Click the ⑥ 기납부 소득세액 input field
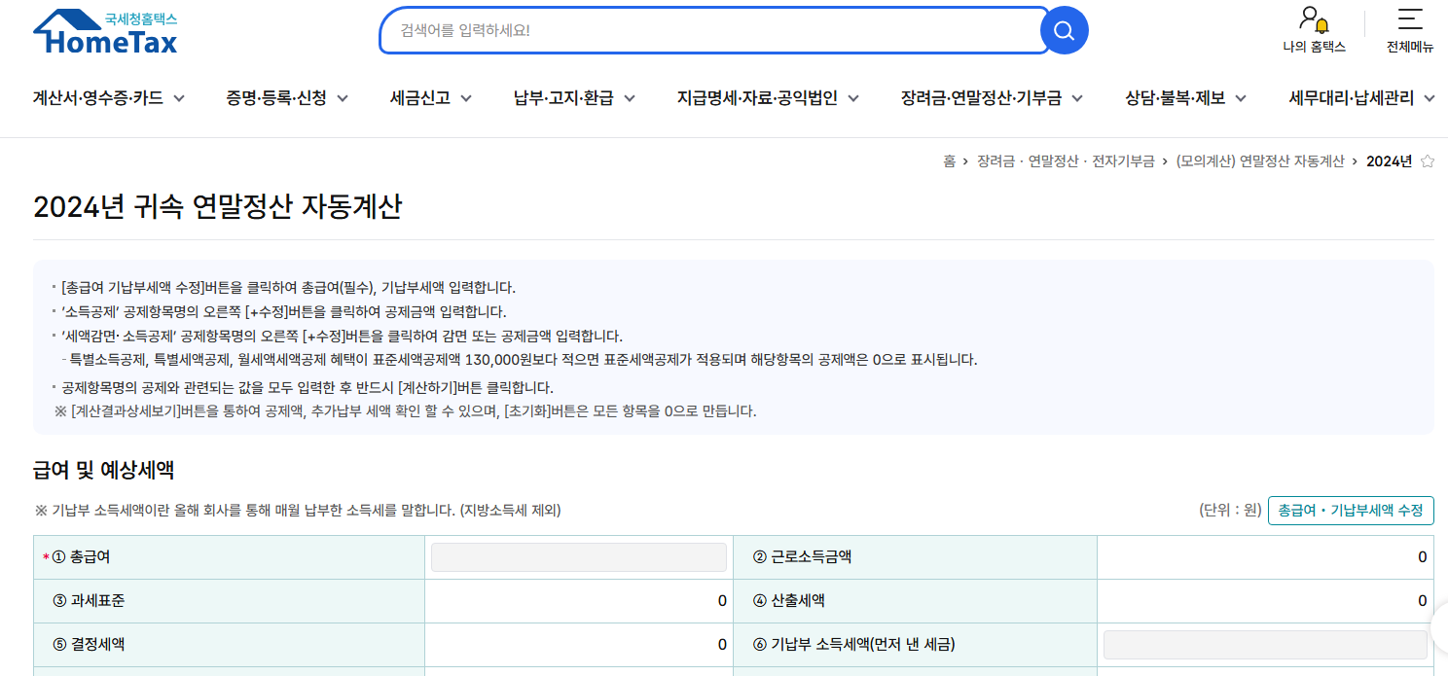 click(1265, 644)
